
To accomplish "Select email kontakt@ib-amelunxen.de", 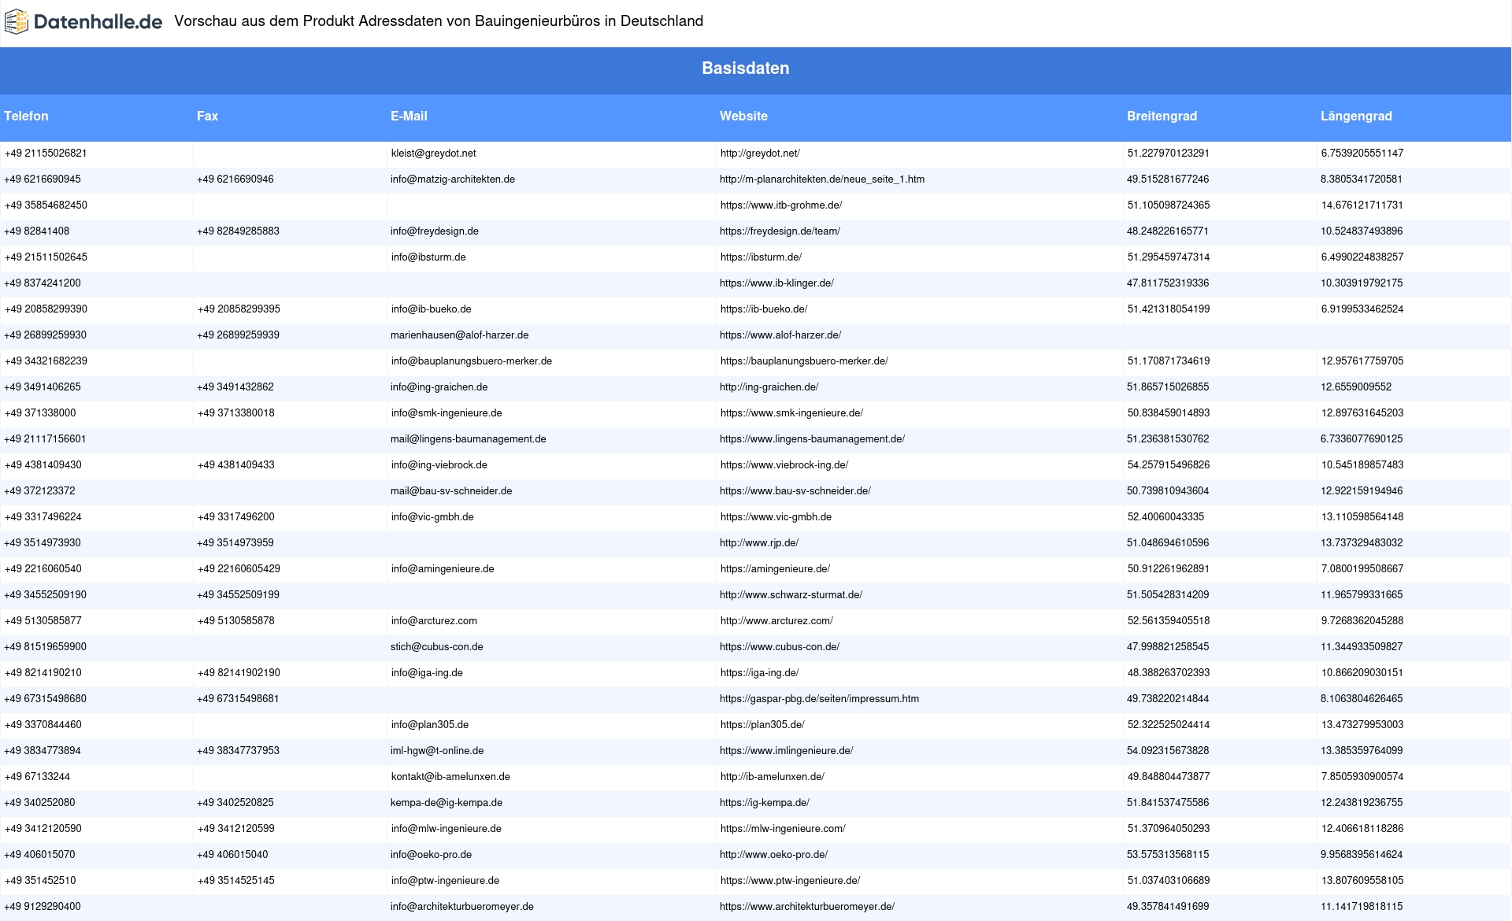I will [450, 777].
